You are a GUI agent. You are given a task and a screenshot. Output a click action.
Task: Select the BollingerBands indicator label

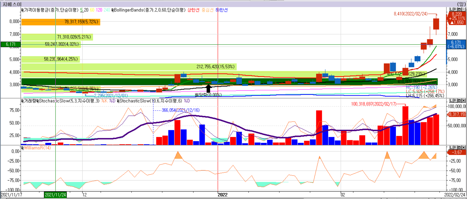point(150,10)
